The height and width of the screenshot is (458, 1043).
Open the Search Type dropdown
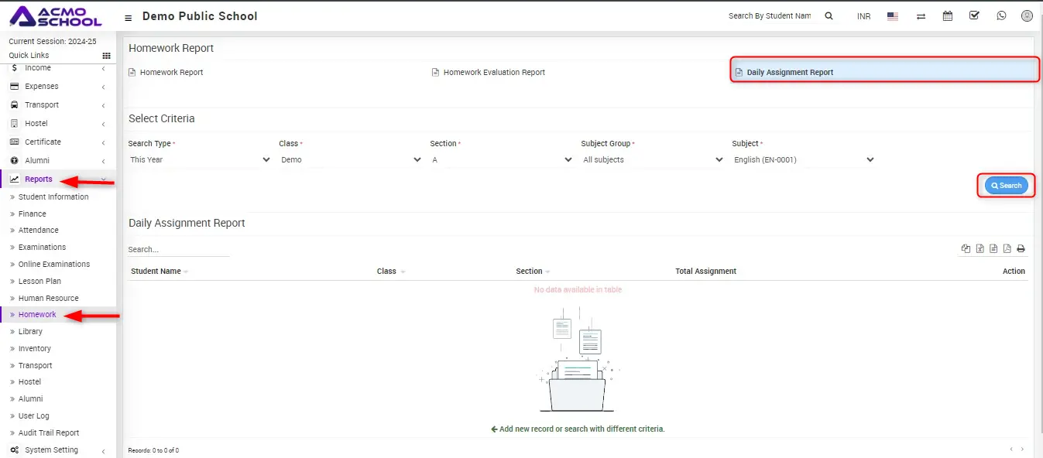click(x=200, y=159)
